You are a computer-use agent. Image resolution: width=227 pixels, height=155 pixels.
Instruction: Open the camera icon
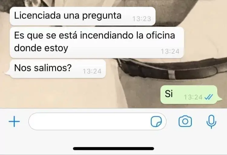[x=185, y=121]
